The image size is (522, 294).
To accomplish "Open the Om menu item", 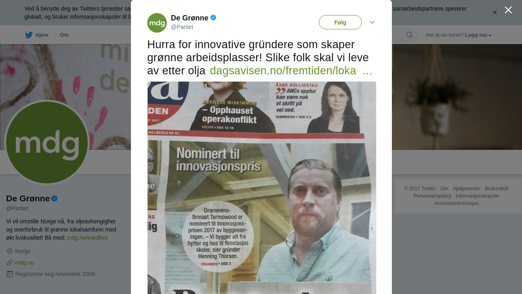I will click(x=64, y=35).
